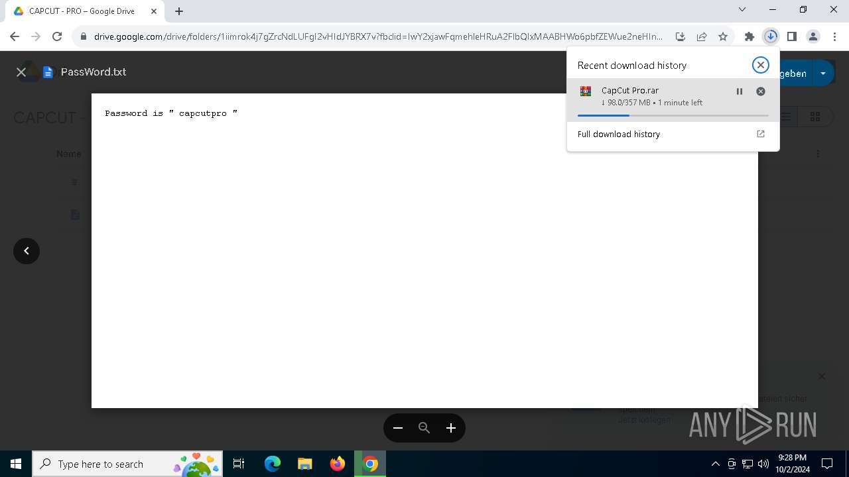Reload the page
849x477 pixels.
coord(57,36)
